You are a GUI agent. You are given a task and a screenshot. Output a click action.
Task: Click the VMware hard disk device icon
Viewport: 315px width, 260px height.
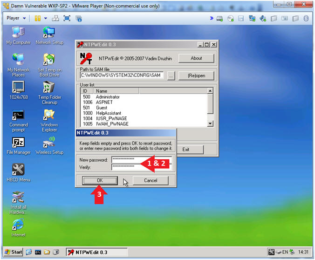click(219, 19)
